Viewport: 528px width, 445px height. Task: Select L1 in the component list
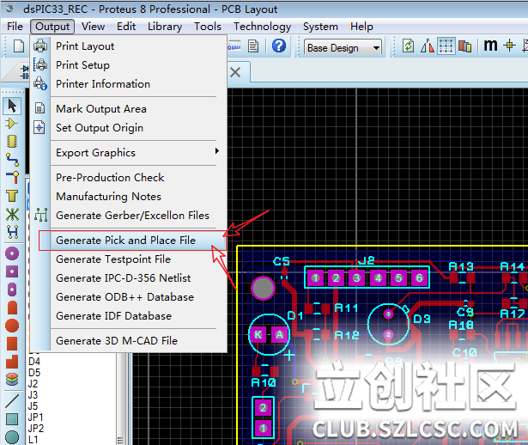coord(33,440)
